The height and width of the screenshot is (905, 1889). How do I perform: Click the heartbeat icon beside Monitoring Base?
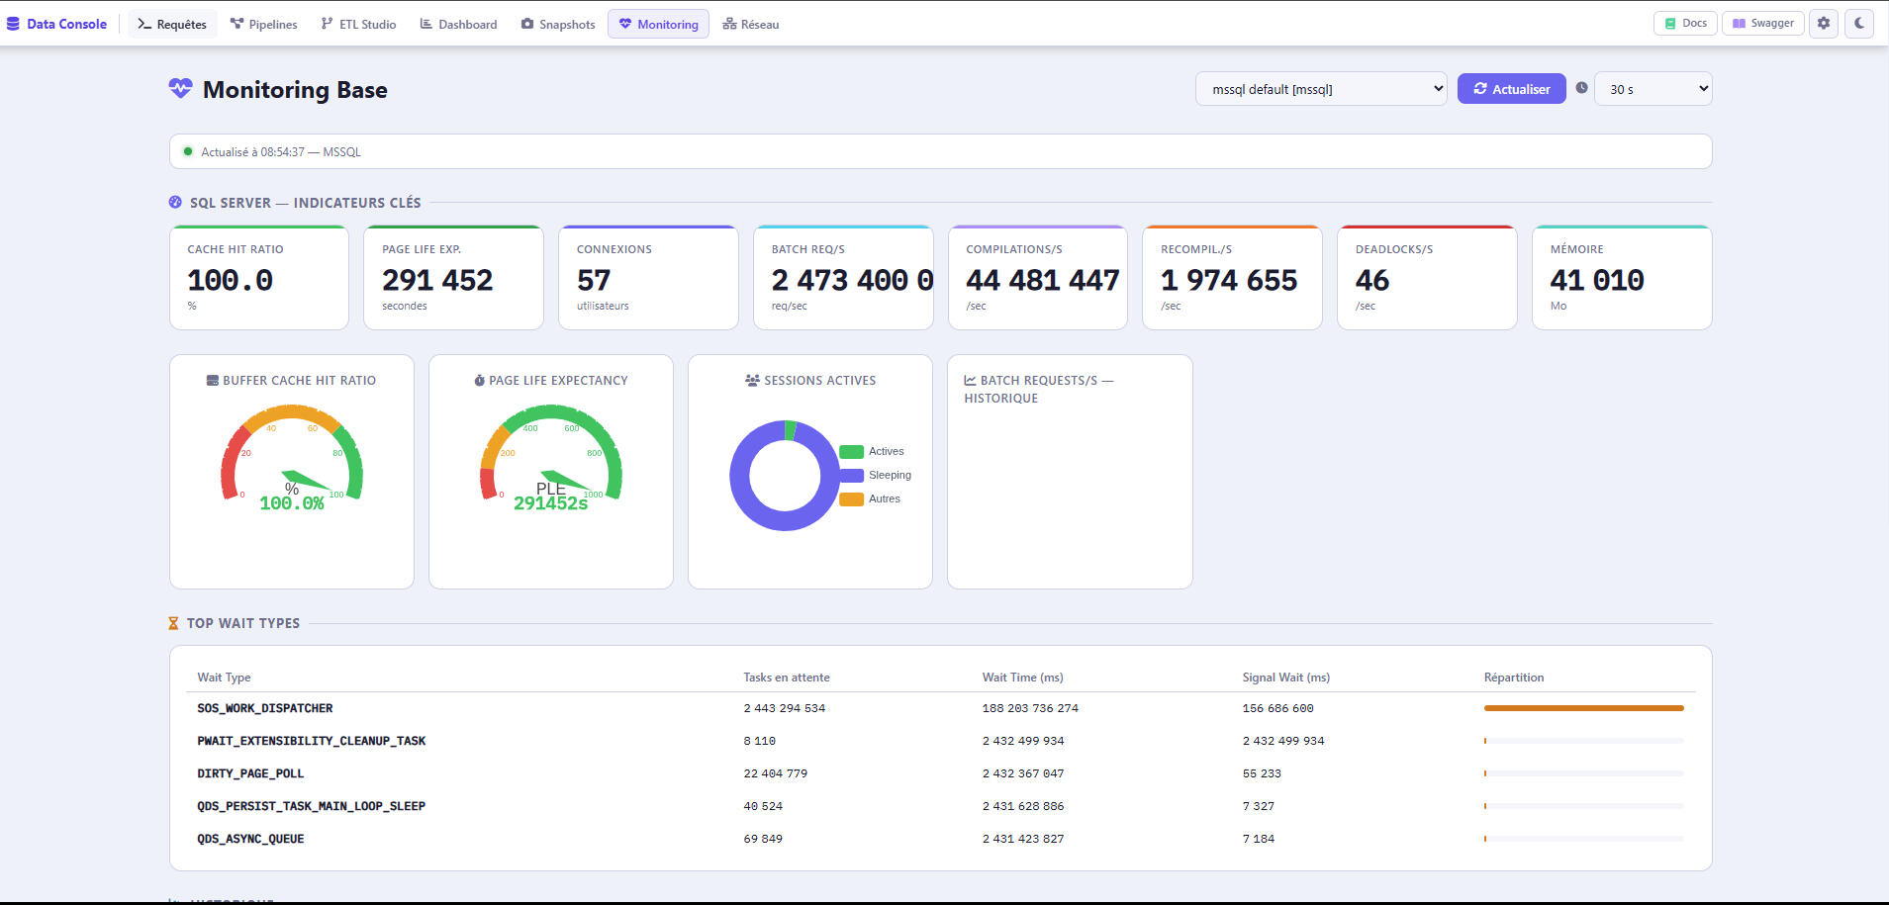[180, 89]
